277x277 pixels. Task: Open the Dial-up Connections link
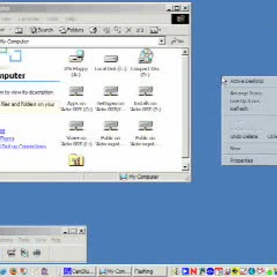coord(23,146)
